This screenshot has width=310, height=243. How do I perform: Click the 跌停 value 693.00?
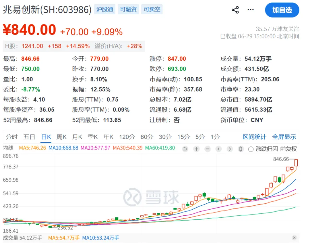pyautogui.click(x=177, y=69)
